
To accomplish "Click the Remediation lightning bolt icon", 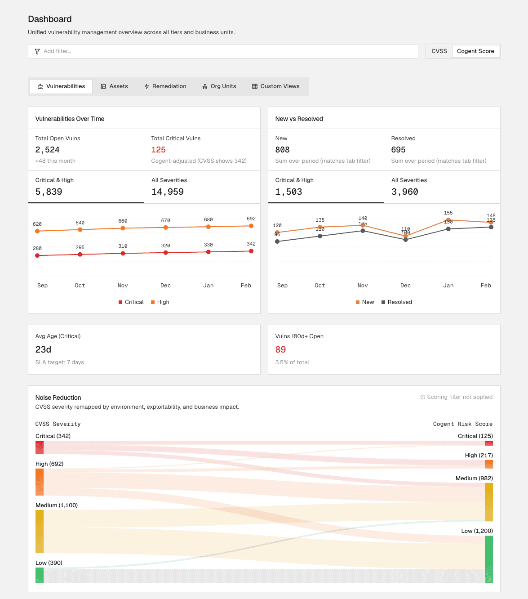I will pyautogui.click(x=146, y=86).
